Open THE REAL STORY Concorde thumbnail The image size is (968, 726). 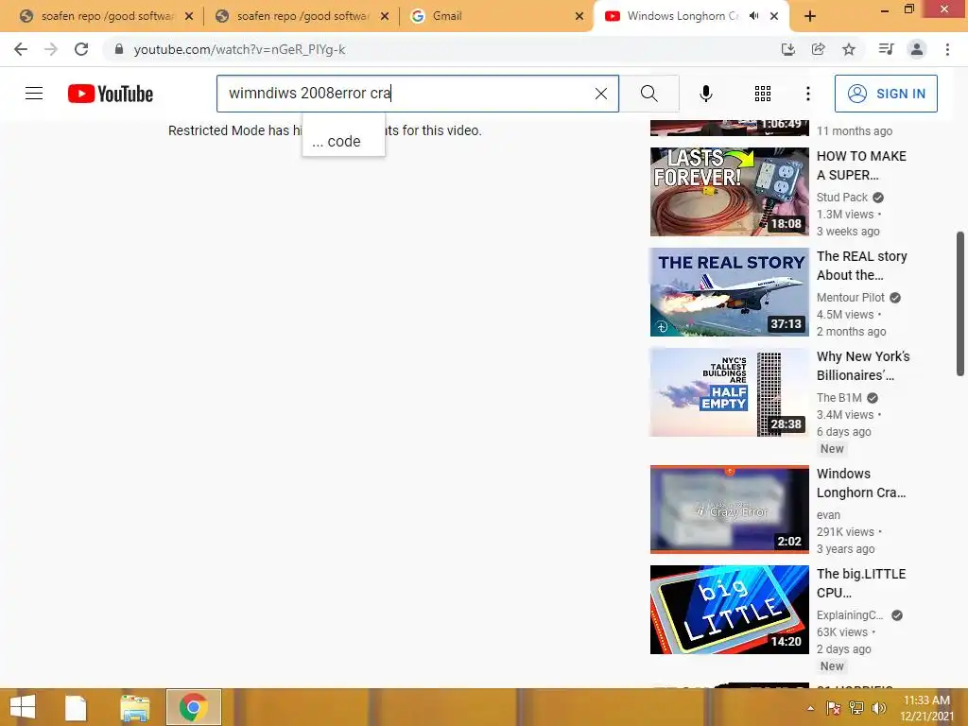(x=729, y=292)
